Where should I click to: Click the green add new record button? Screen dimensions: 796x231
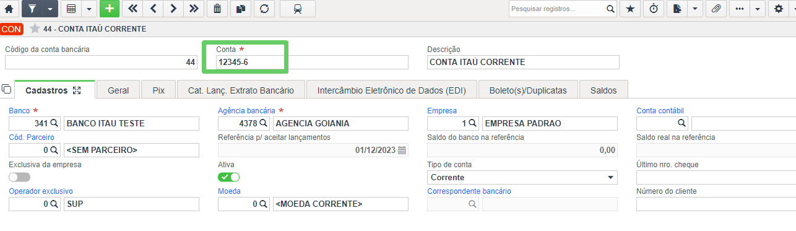[x=110, y=9]
